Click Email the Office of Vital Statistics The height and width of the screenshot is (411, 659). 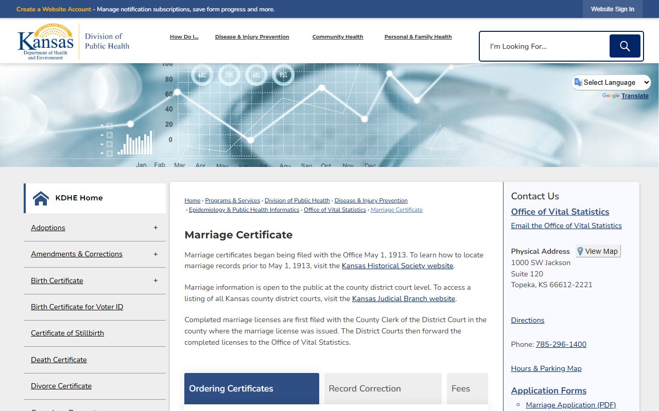(566, 226)
